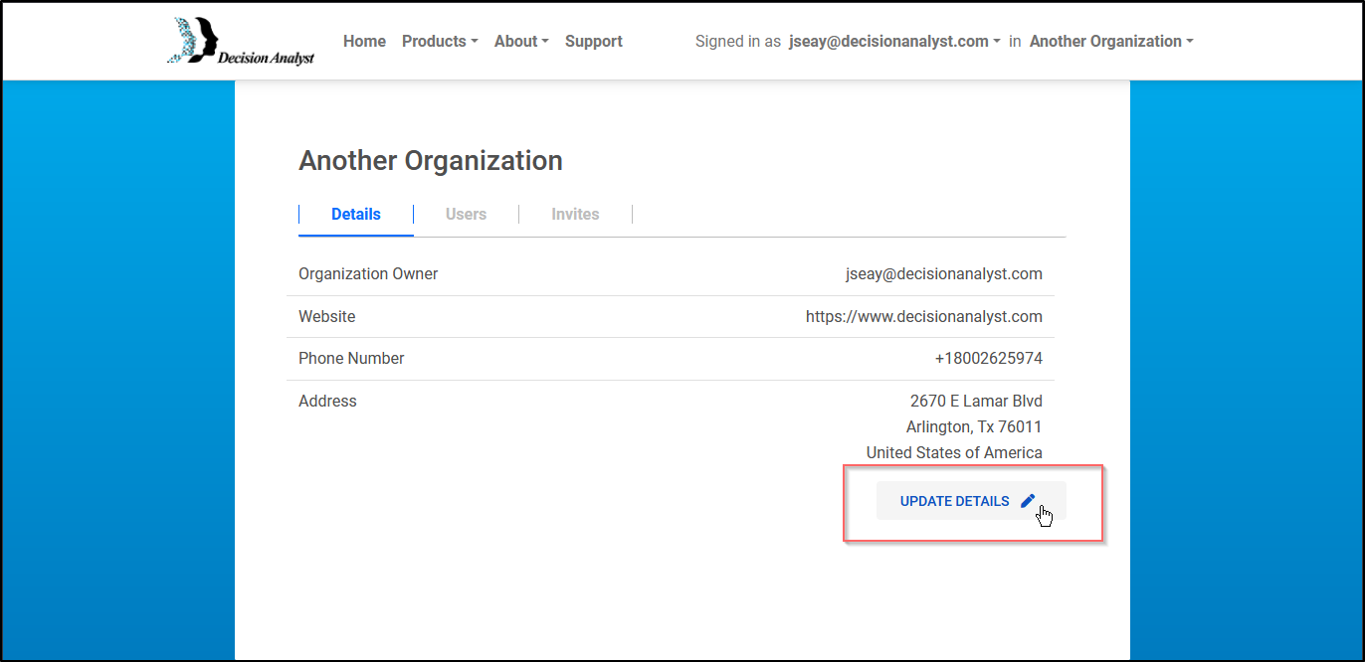This screenshot has width=1365, height=662.
Task: Click the phone number +18002625974
Action: tap(989, 358)
